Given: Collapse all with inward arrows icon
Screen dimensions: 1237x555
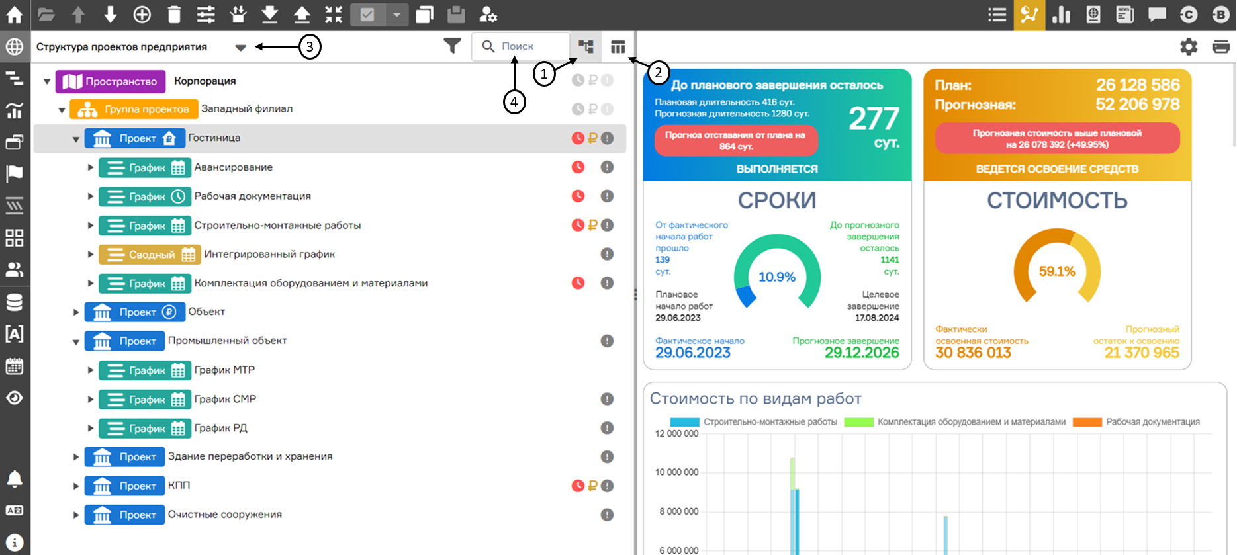Looking at the screenshot, I should coord(334,15).
